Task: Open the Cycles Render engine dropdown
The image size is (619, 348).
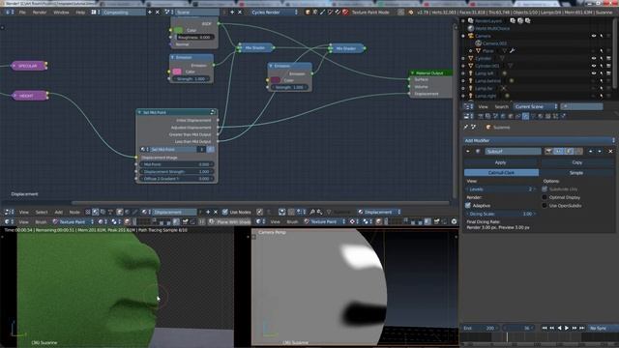Action: pyautogui.click(x=274, y=13)
